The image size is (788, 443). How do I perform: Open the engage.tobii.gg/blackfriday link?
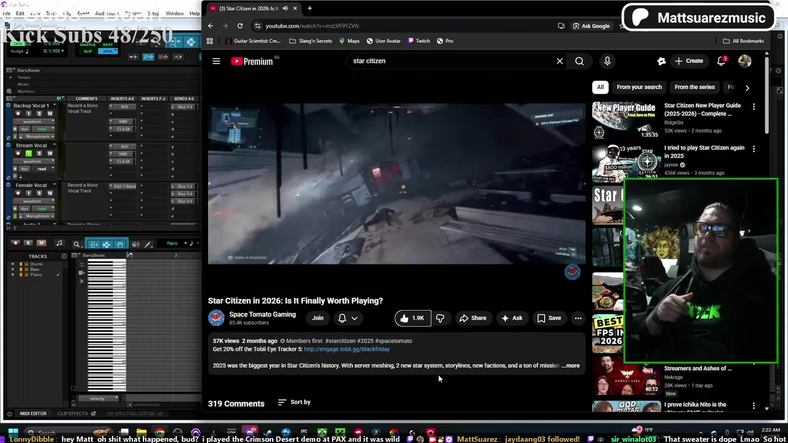347,349
